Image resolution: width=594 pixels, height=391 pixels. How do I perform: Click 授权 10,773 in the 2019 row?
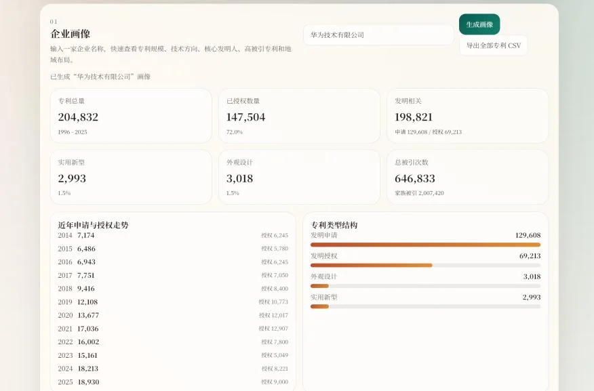coord(273,302)
